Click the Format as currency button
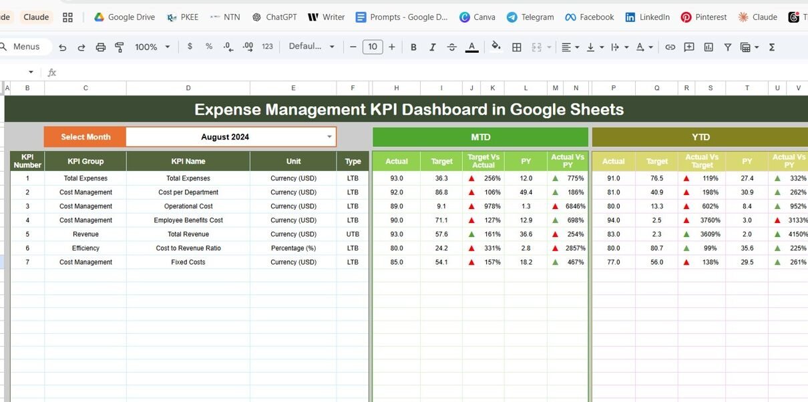The image size is (808, 402). pyautogui.click(x=190, y=47)
